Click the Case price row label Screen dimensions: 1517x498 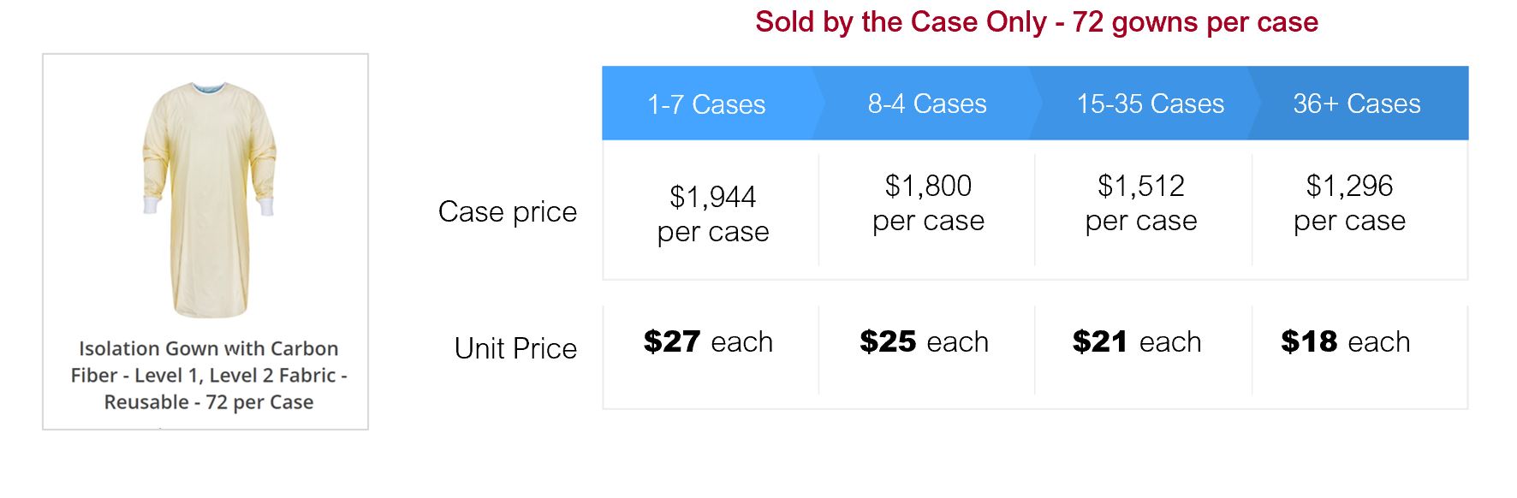tap(508, 211)
